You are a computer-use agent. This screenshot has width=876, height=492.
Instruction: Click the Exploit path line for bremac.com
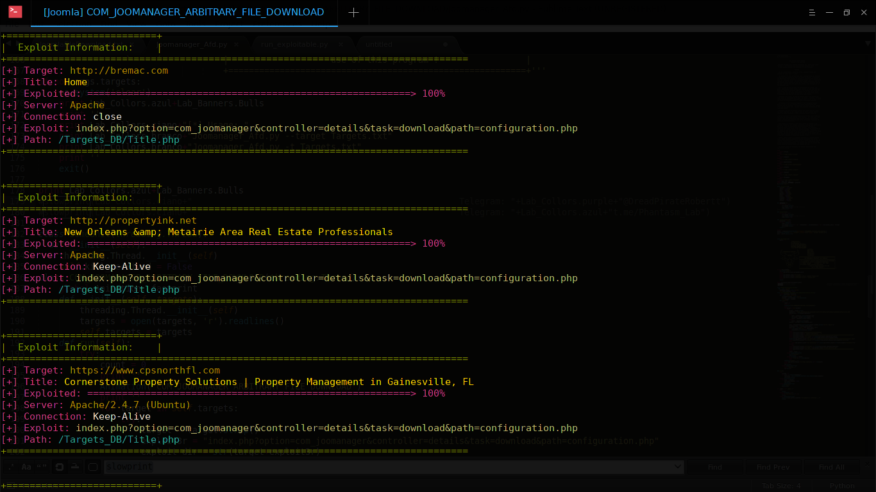pyautogui.click(x=289, y=128)
